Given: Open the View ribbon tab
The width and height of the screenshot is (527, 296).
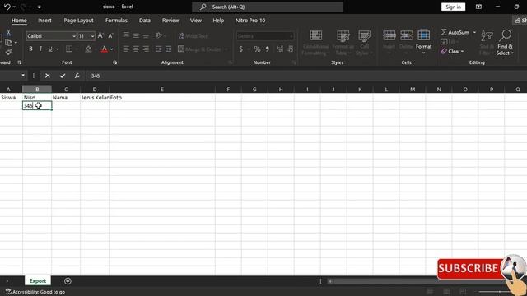Looking at the screenshot, I should coord(196,21).
